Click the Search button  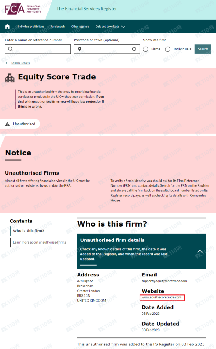pyautogui.click(x=203, y=49)
